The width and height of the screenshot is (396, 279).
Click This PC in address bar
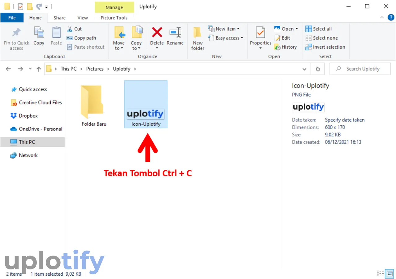click(69, 69)
